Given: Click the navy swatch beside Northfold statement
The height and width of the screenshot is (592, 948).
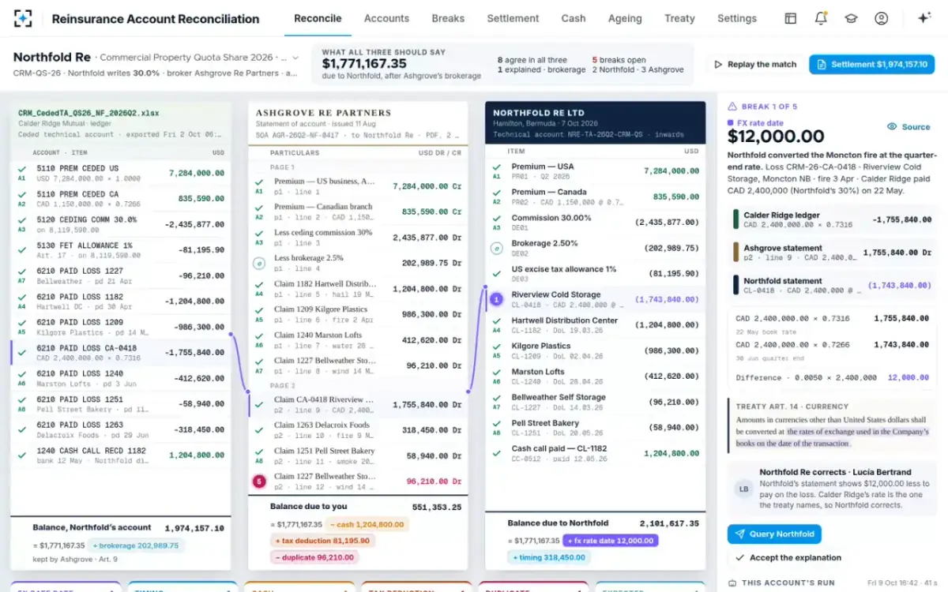Looking at the screenshot, I should [x=735, y=285].
